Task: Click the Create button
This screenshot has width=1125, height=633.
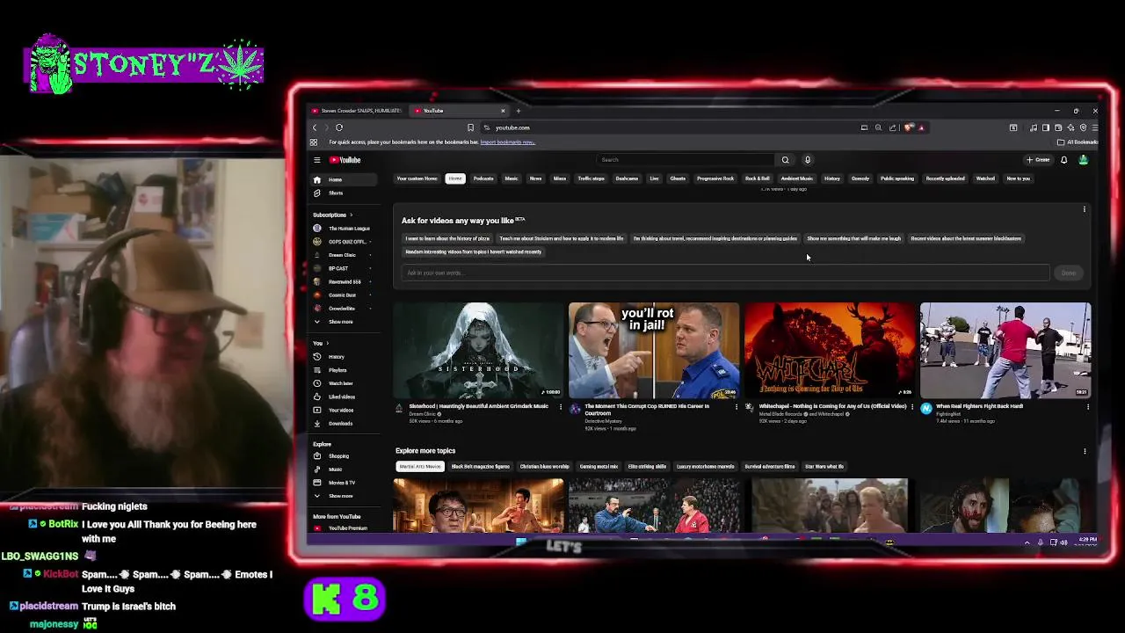Action: (x=1038, y=160)
